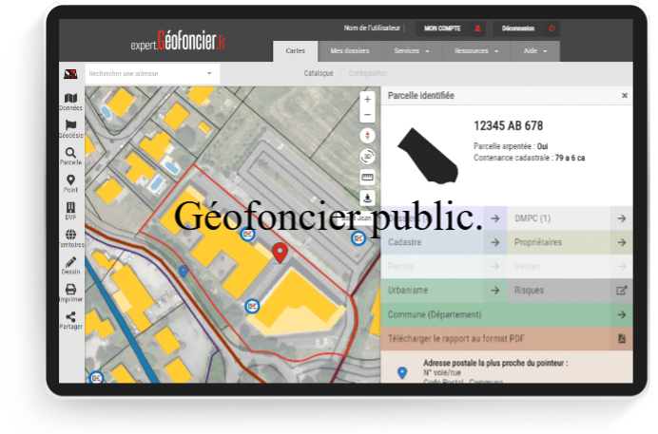
Task: Download report via the PDF file icon
Action: 622,338
